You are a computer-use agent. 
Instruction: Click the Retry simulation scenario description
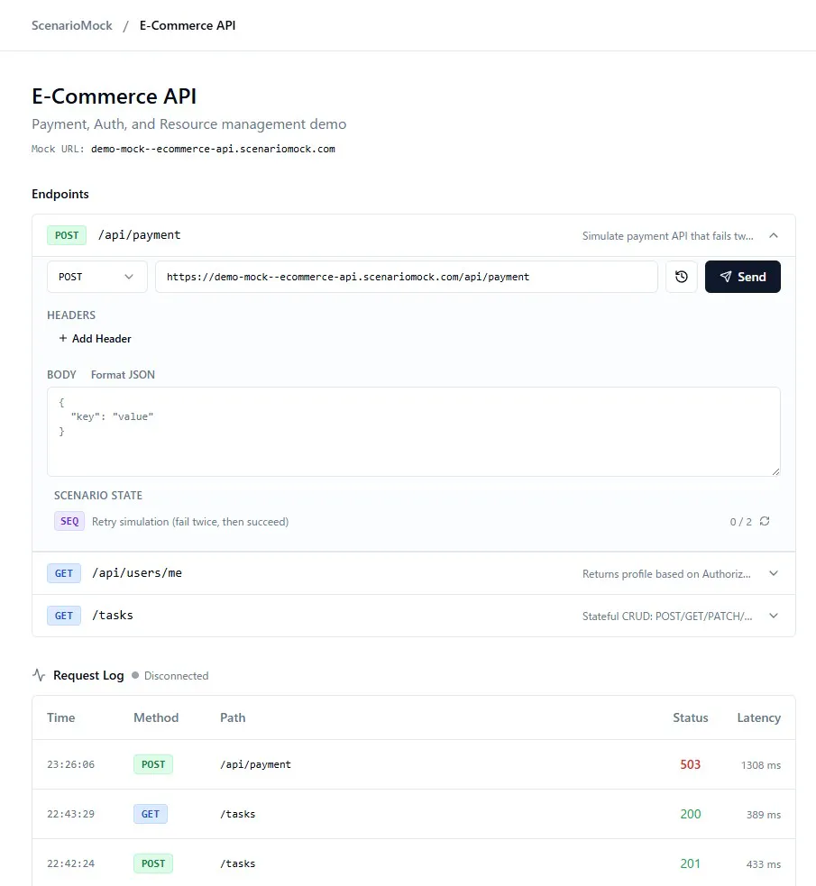coord(190,522)
